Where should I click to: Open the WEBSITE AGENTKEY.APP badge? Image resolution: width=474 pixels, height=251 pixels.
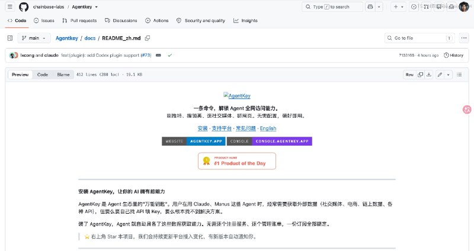click(194, 141)
